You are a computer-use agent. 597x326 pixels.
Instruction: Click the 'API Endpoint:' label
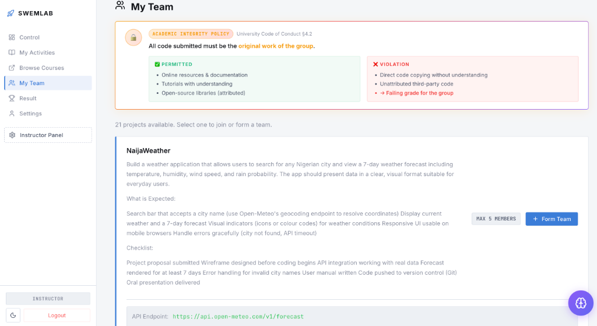click(x=150, y=317)
